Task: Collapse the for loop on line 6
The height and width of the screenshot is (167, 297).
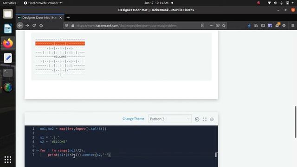Action: (38, 151)
